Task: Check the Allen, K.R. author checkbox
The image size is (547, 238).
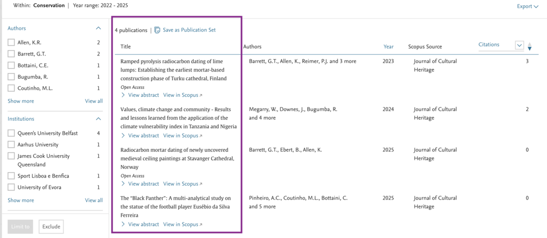Action: pyautogui.click(x=11, y=43)
